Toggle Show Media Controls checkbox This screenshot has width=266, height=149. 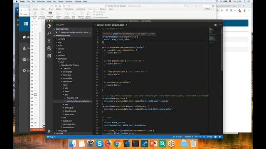[94, 17]
